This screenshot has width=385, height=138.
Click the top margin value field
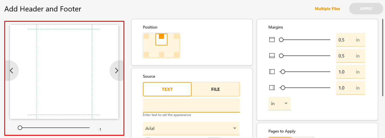(x=350, y=40)
